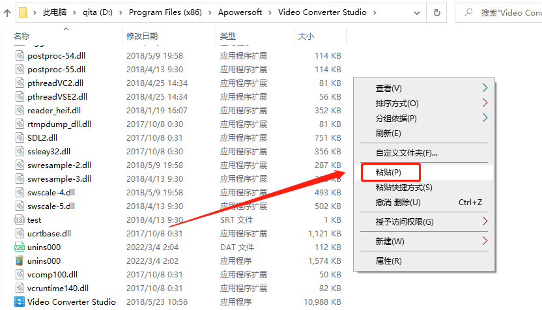Sort by 类型 column header
This screenshot has width=542, height=310.
(228, 36)
